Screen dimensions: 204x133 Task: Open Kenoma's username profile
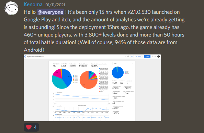point(33,4)
